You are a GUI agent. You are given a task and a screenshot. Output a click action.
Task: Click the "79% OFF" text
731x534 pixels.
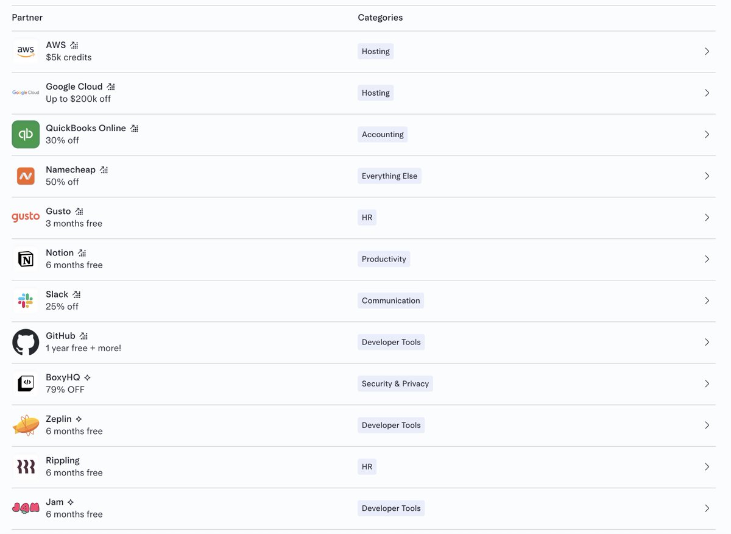pos(65,390)
